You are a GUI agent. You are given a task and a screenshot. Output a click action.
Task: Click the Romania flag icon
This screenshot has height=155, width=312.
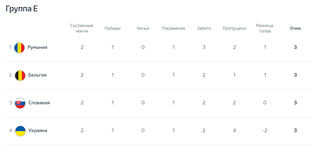[x=19, y=48]
